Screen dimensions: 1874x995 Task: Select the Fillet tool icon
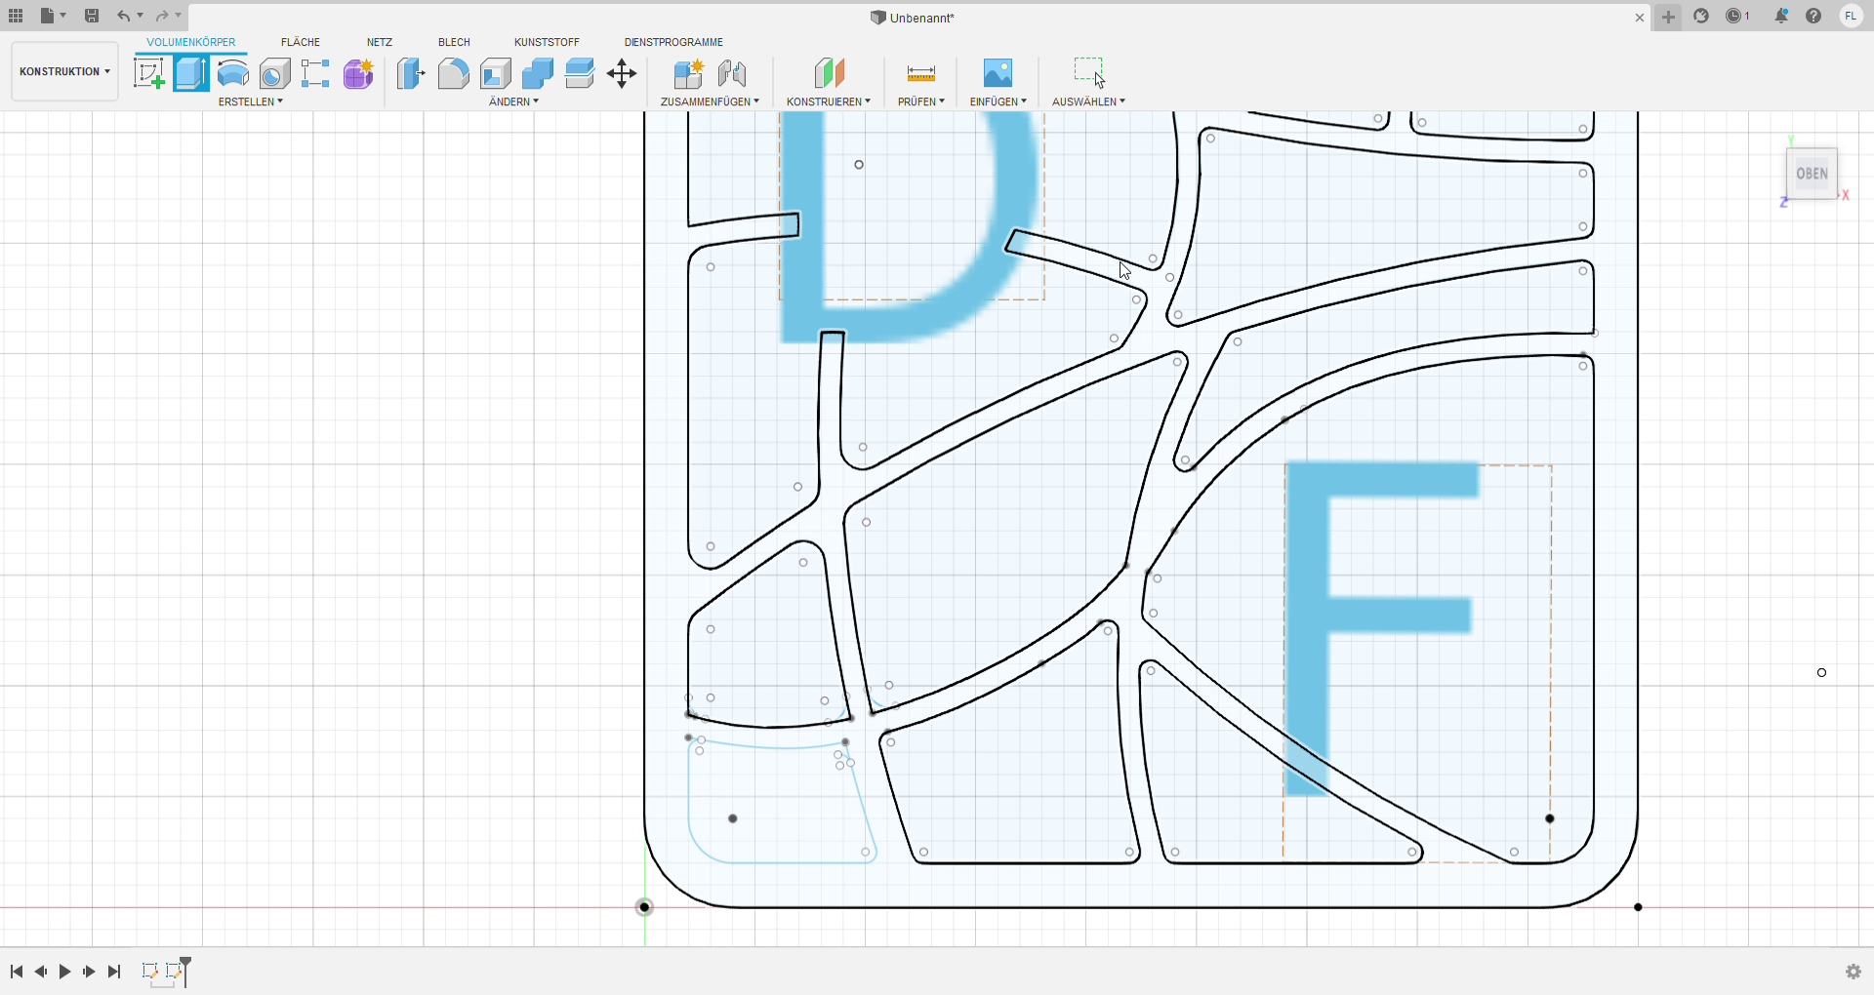coord(453,73)
